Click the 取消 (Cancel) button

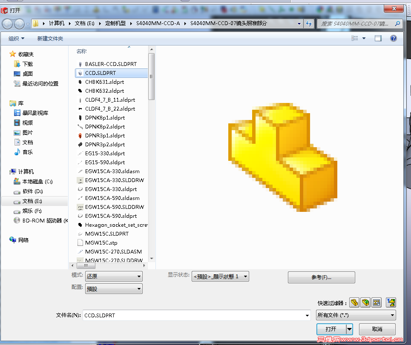pos(377,329)
